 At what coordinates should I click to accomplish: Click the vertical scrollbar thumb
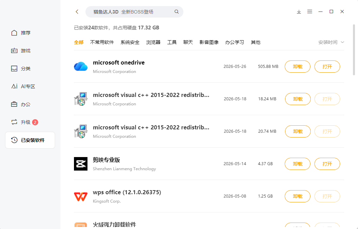tap(354, 50)
